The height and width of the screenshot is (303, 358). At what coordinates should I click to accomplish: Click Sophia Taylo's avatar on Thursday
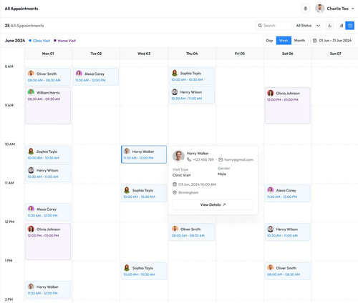click(x=175, y=73)
